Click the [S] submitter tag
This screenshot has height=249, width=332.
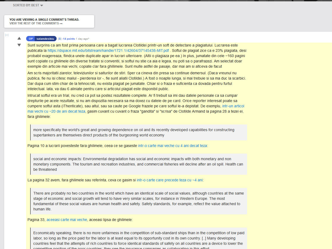point(60,39)
